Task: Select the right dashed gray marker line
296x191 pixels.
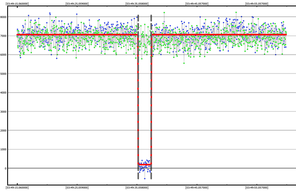Action: click(151, 97)
